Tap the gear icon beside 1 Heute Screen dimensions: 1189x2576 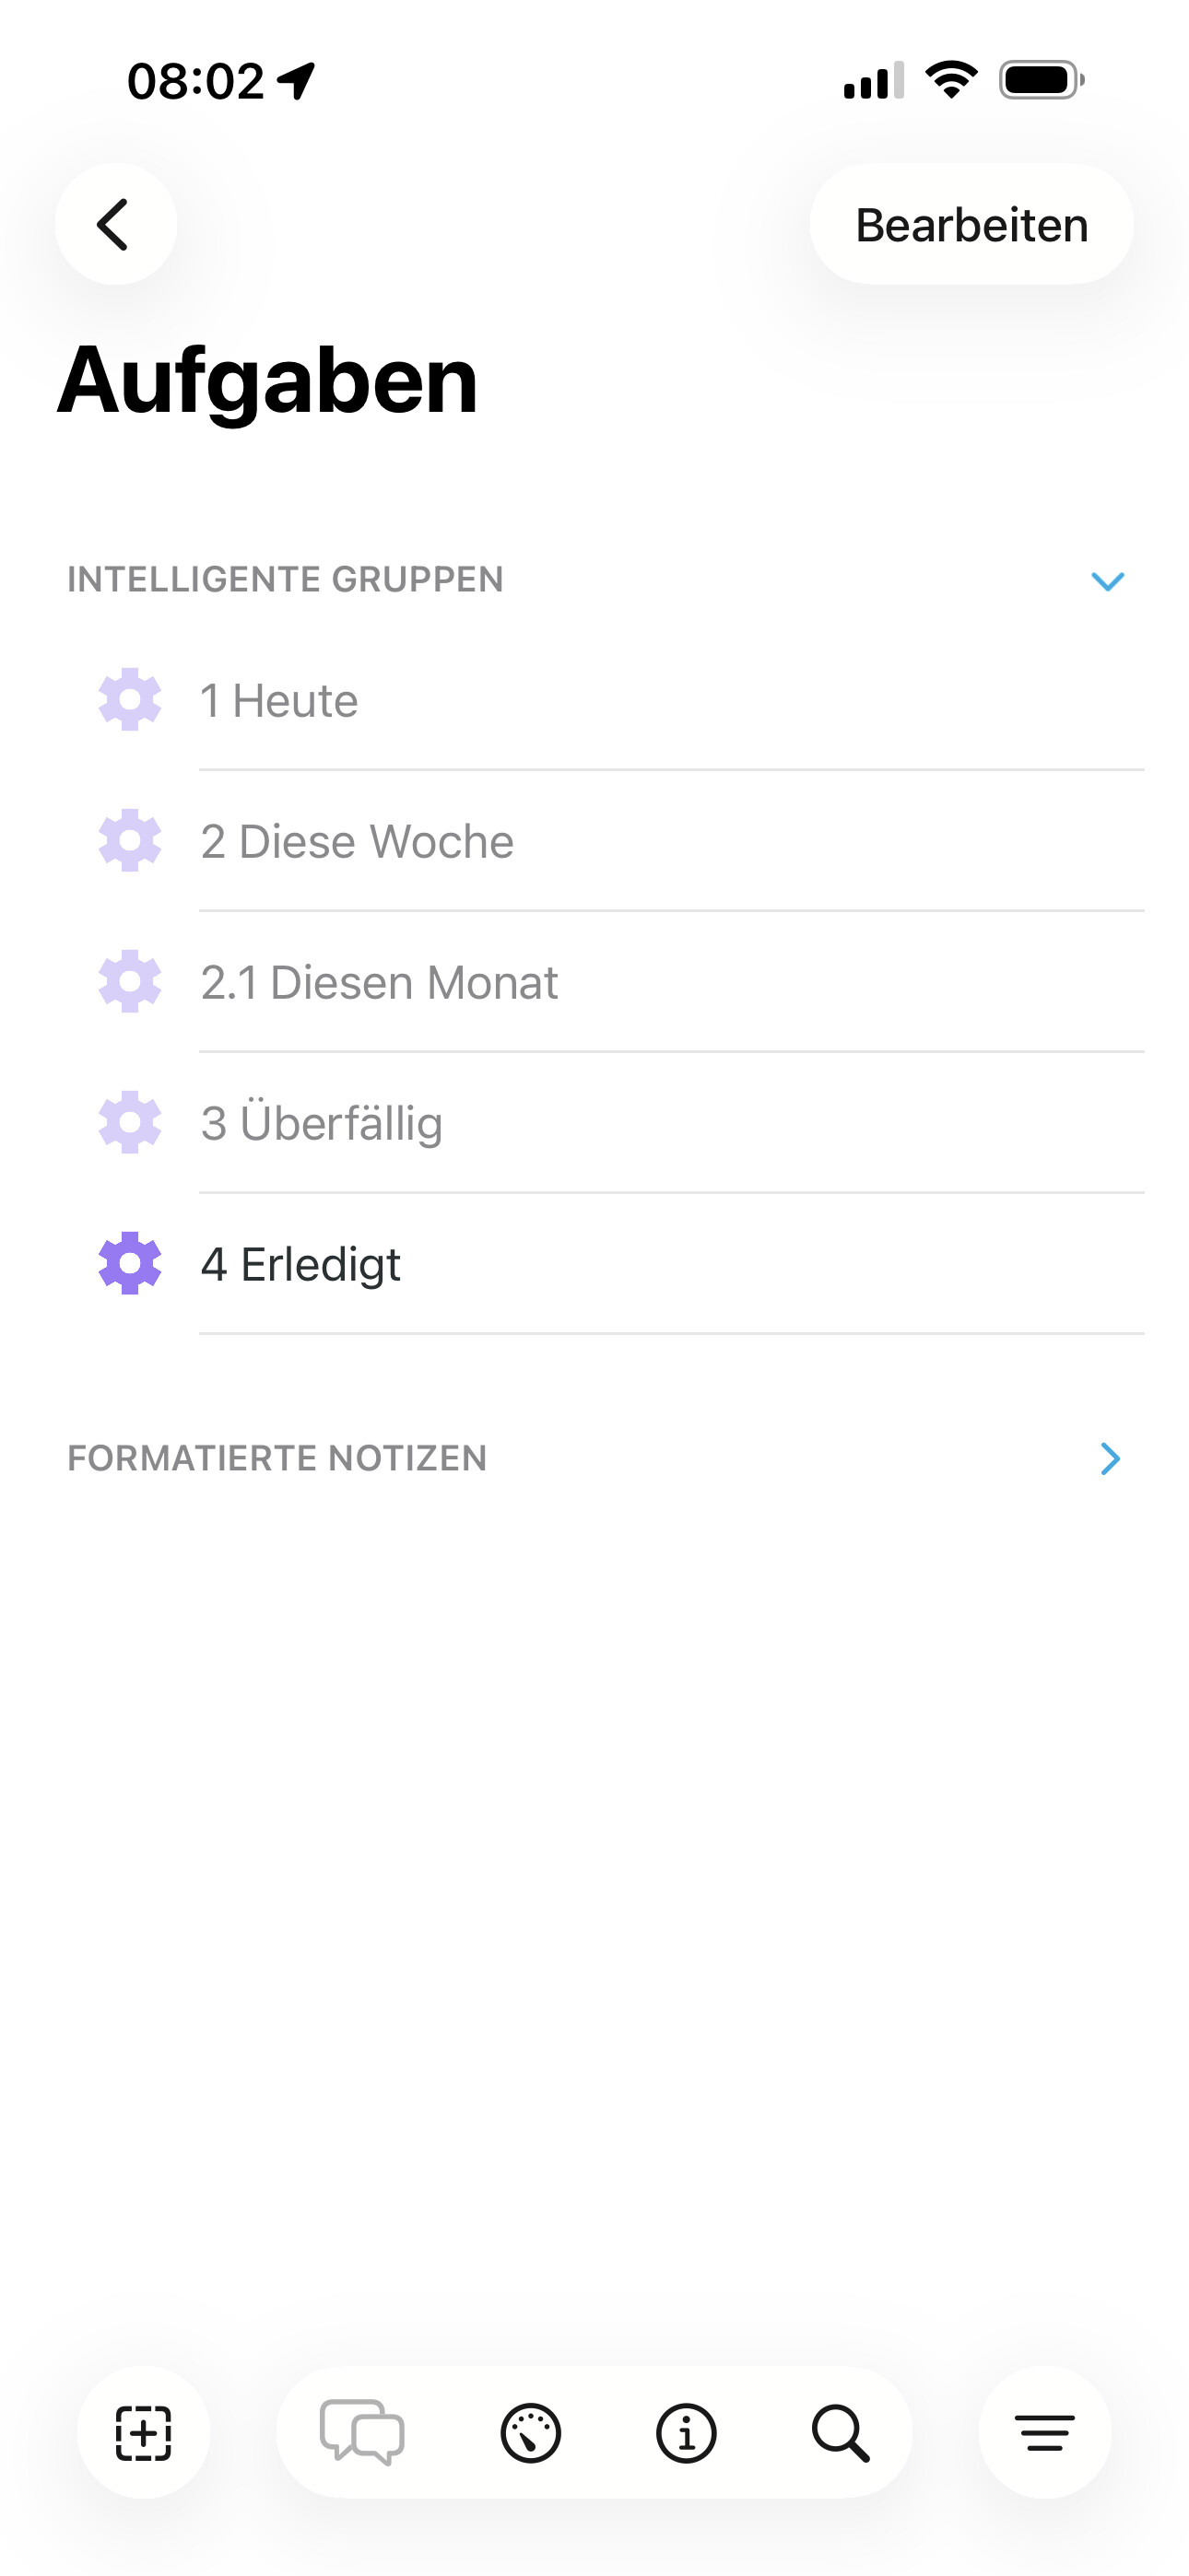[130, 700]
